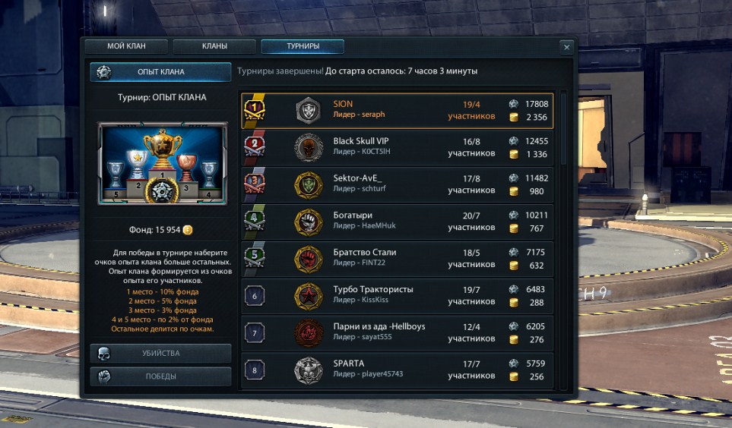Viewport: 732px width, 428px height.
Task: Switch to the МОЙ КЛАН tab
Action: (x=126, y=46)
